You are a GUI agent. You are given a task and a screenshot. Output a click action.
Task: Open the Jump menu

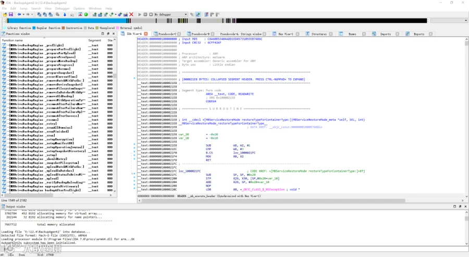23,8
